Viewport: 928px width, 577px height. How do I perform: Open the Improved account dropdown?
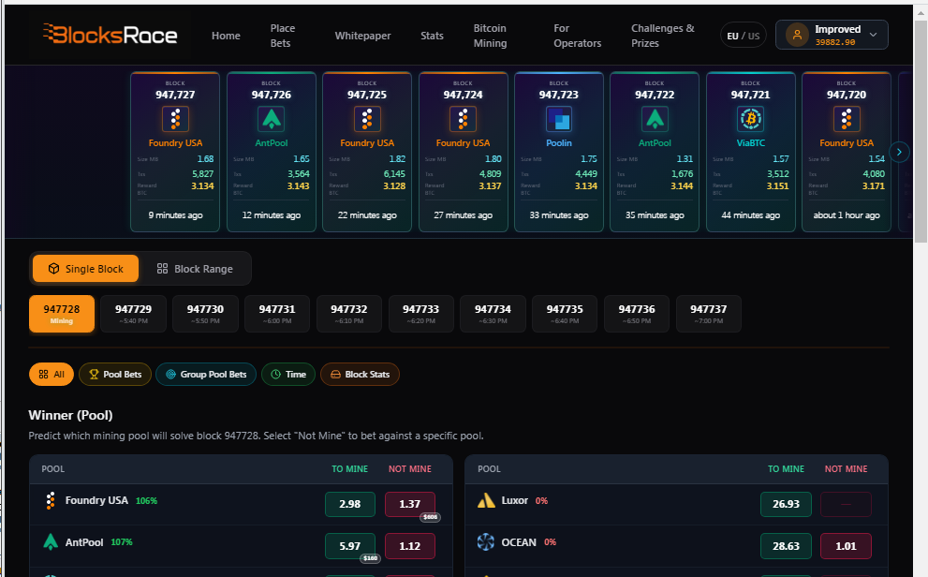pos(832,35)
